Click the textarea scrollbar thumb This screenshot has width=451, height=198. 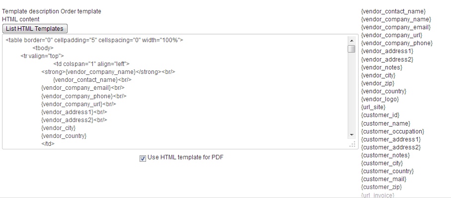coord(351,49)
